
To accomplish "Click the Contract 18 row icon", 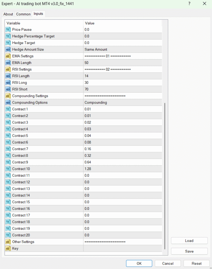I will pos(8,222).
